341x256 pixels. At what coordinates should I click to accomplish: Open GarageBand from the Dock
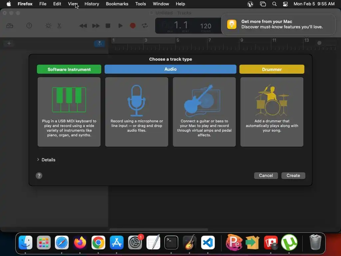[189, 242]
